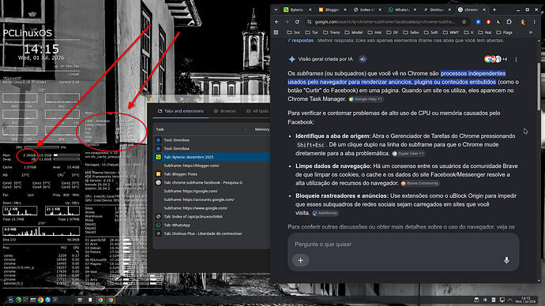
Task: Open the WMT bookmarks folder
Action: (451, 32)
